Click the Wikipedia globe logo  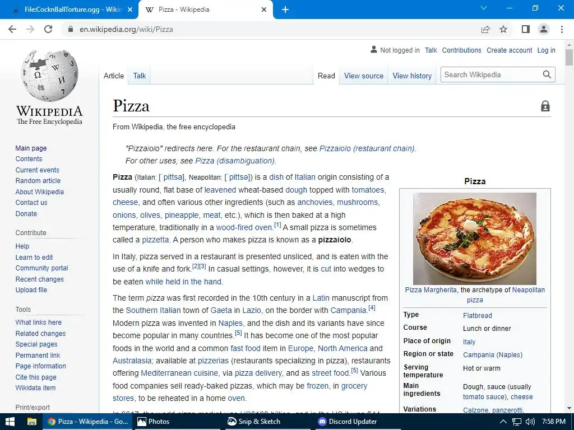[49, 76]
